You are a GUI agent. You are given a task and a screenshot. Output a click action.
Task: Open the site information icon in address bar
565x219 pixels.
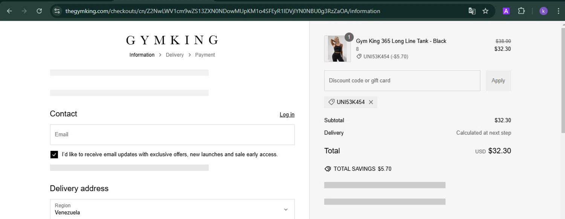point(57,11)
